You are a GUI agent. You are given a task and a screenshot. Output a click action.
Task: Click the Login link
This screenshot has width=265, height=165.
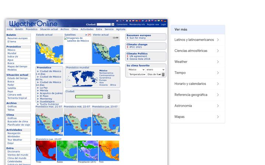(163, 25)
